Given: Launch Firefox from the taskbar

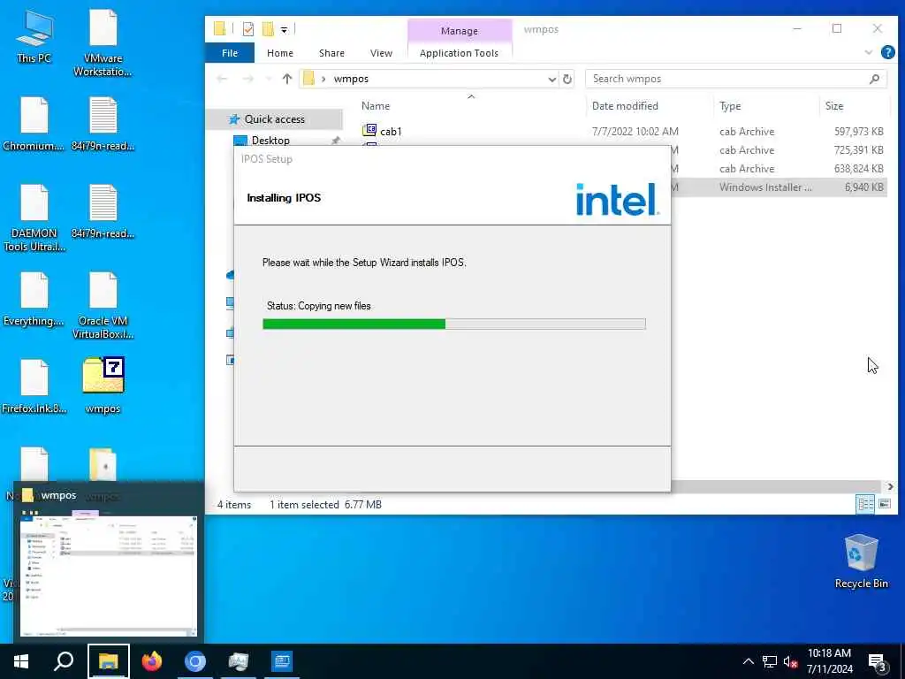Looking at the screenshot, I should click(152, 661).
